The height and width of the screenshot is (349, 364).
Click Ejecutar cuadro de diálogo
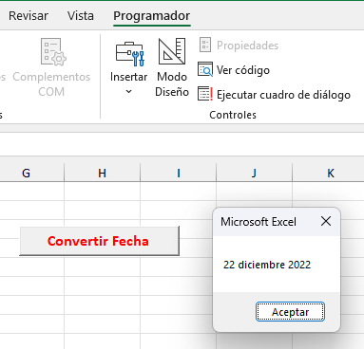[274, 95]
